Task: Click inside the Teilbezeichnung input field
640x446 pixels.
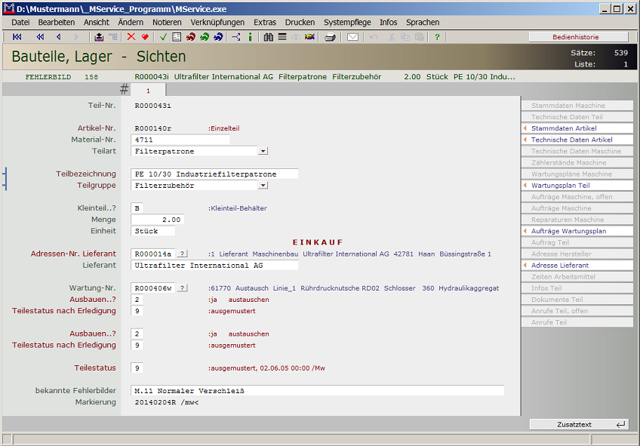Action: click(x=211, y=173)
